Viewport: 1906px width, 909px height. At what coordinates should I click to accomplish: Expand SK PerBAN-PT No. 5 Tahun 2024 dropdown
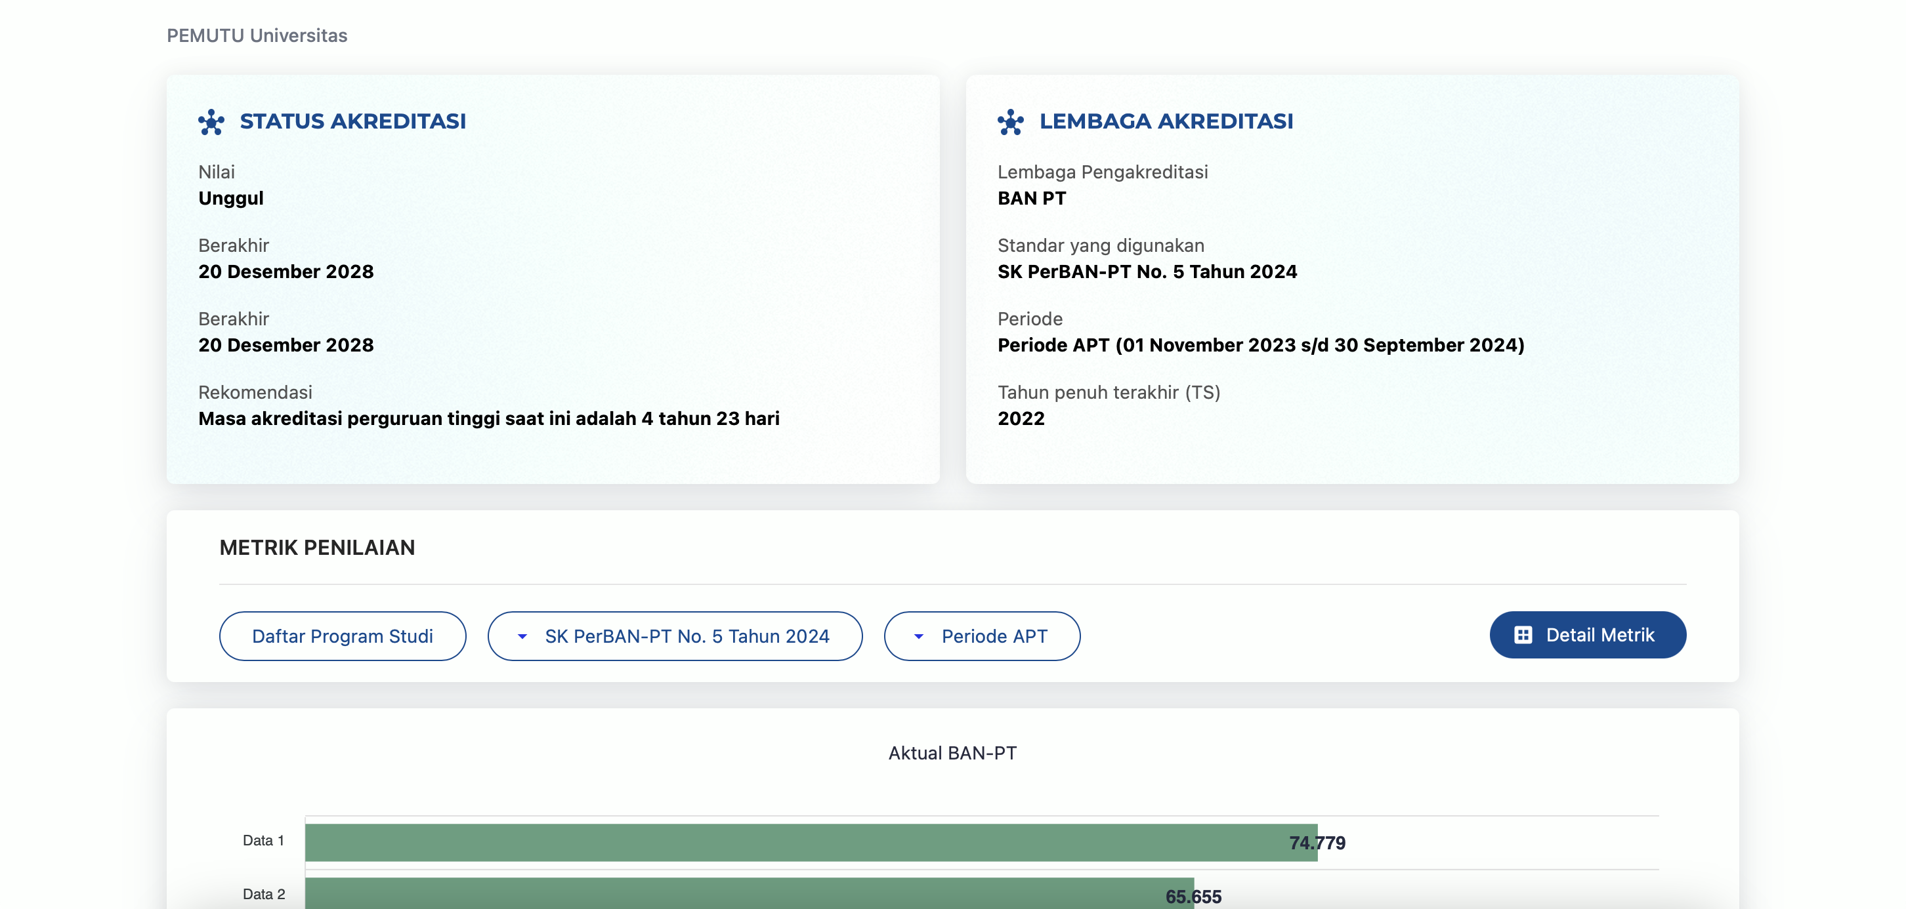686,636
